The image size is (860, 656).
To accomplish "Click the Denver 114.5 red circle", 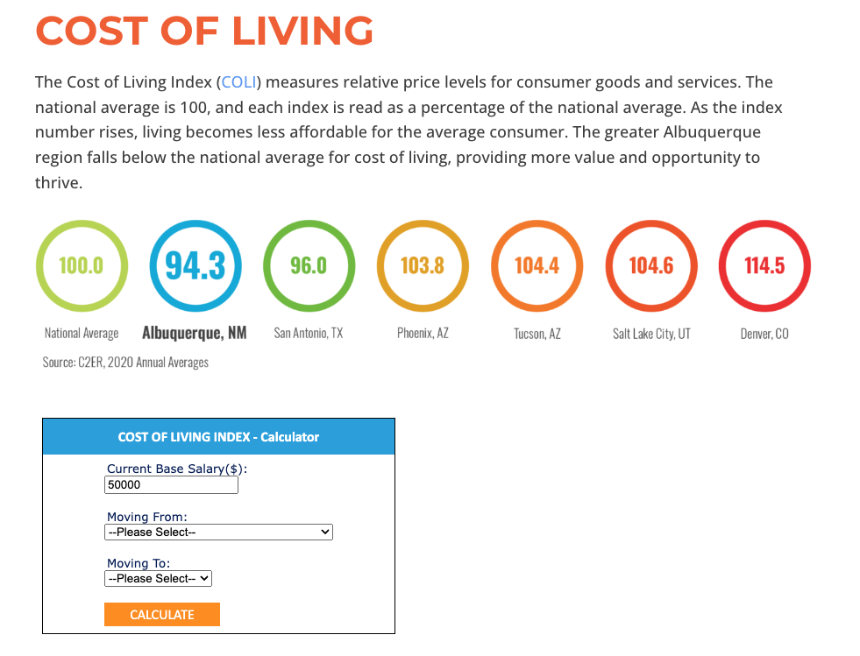I will pos(764,265).
